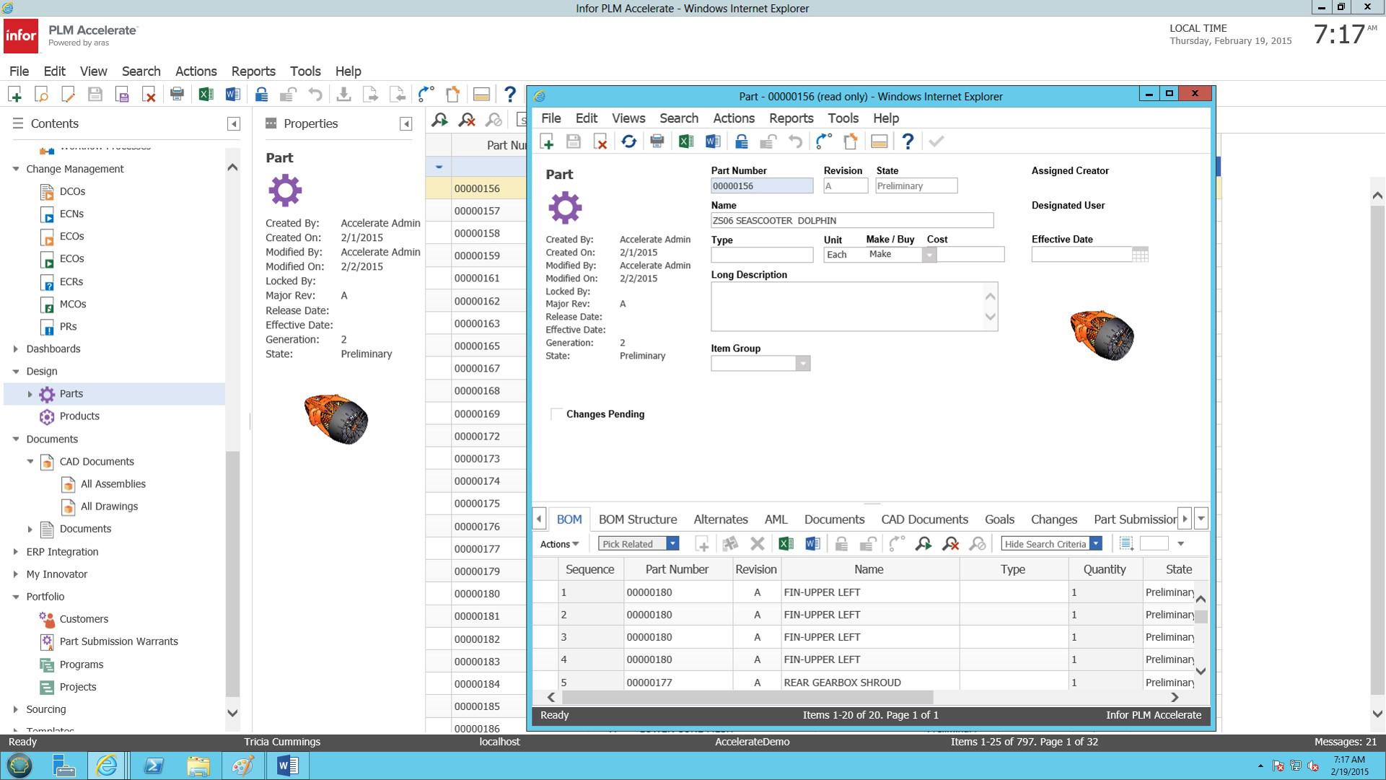Click the refresh icon in Part window toolbar
This screenshot has width=1386, height=780.
(628, 141)
